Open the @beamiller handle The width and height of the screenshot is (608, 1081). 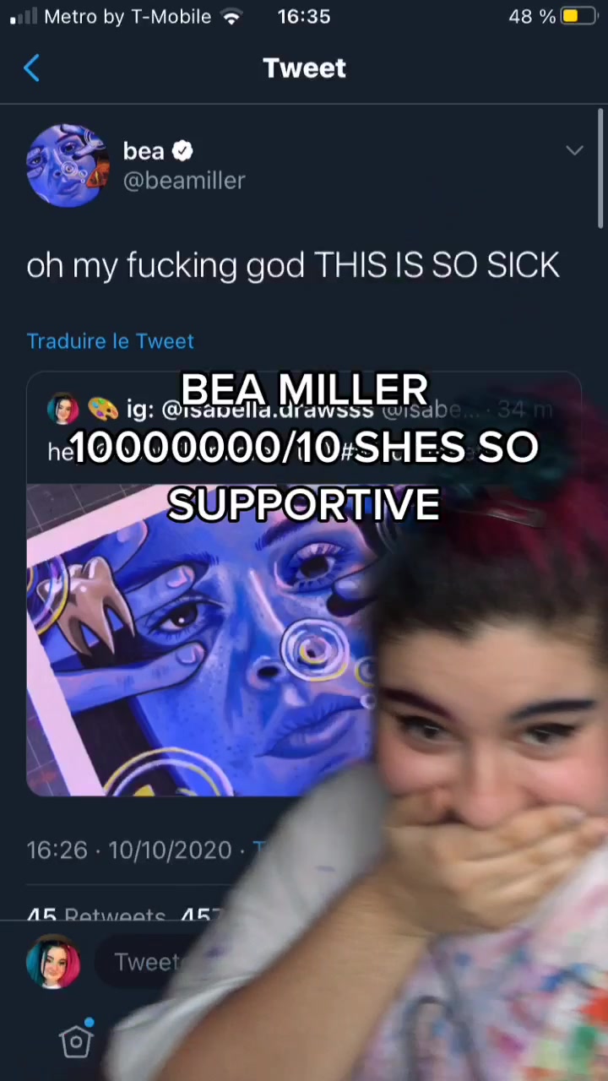point(184,181)
